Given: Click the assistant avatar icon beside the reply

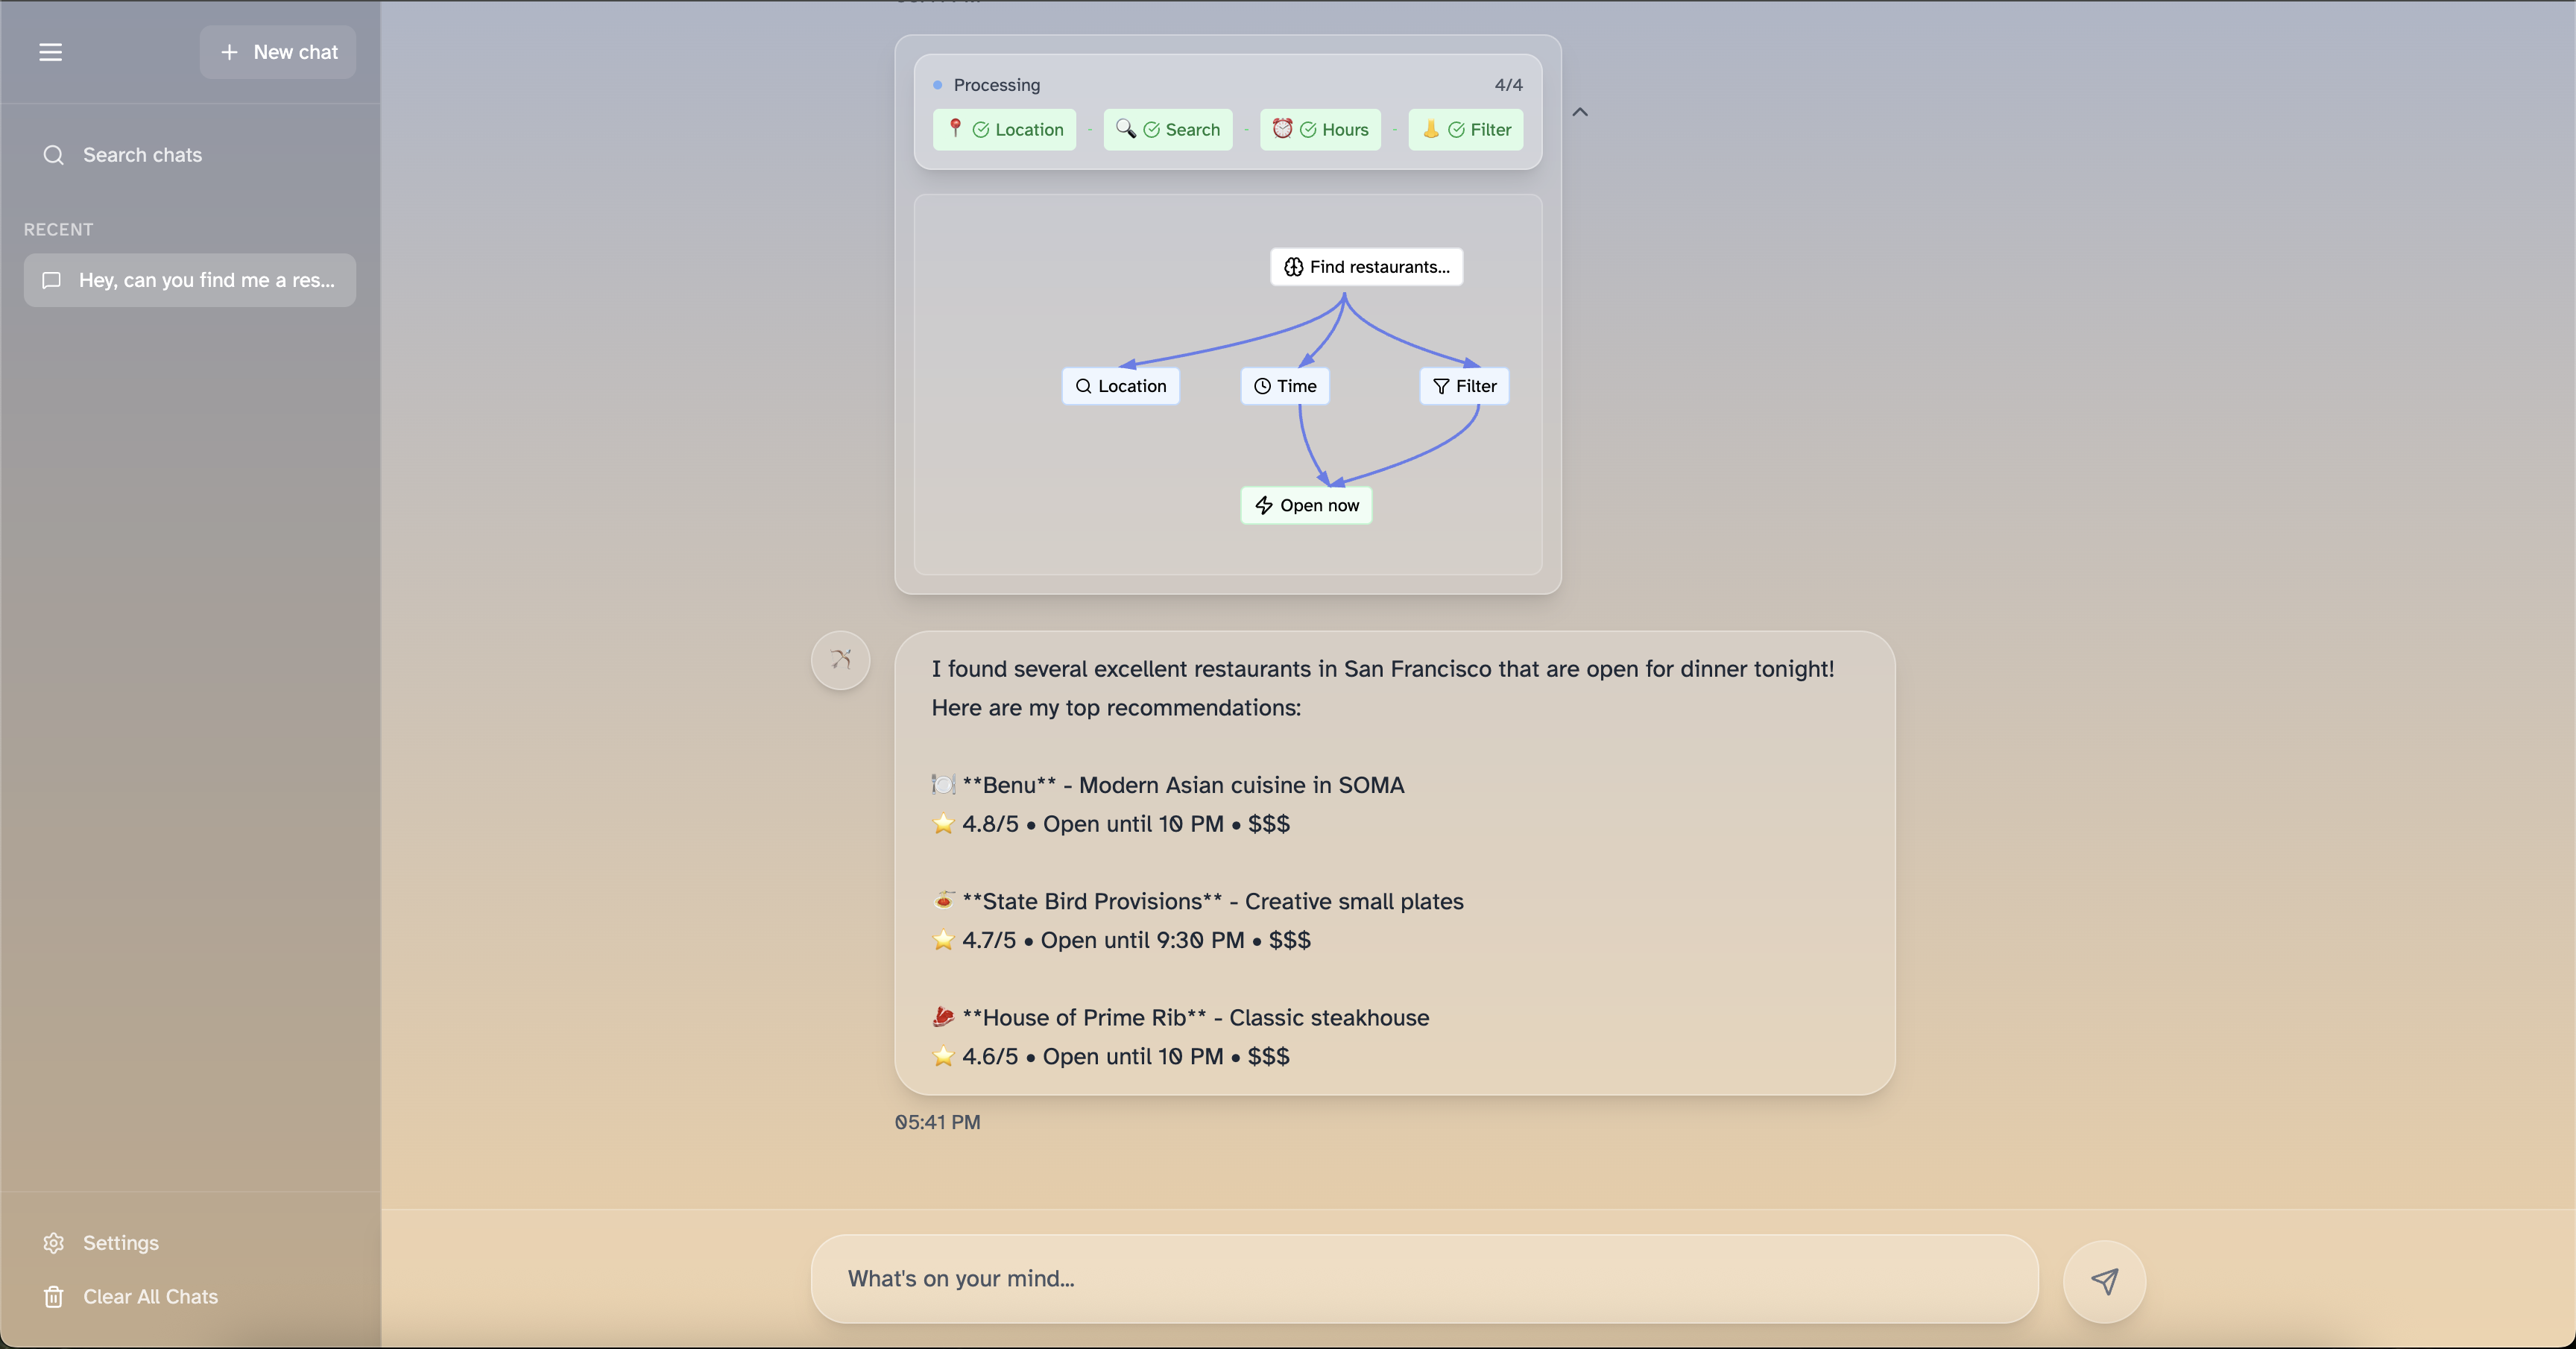Looking at the screenshot, I should (840, 660).
